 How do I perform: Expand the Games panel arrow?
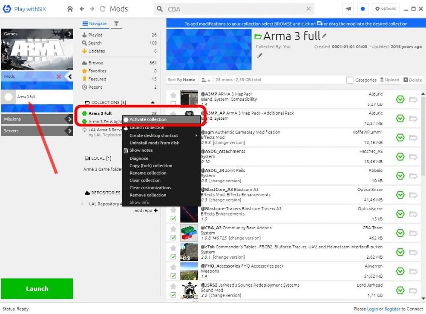pos(70,34)
